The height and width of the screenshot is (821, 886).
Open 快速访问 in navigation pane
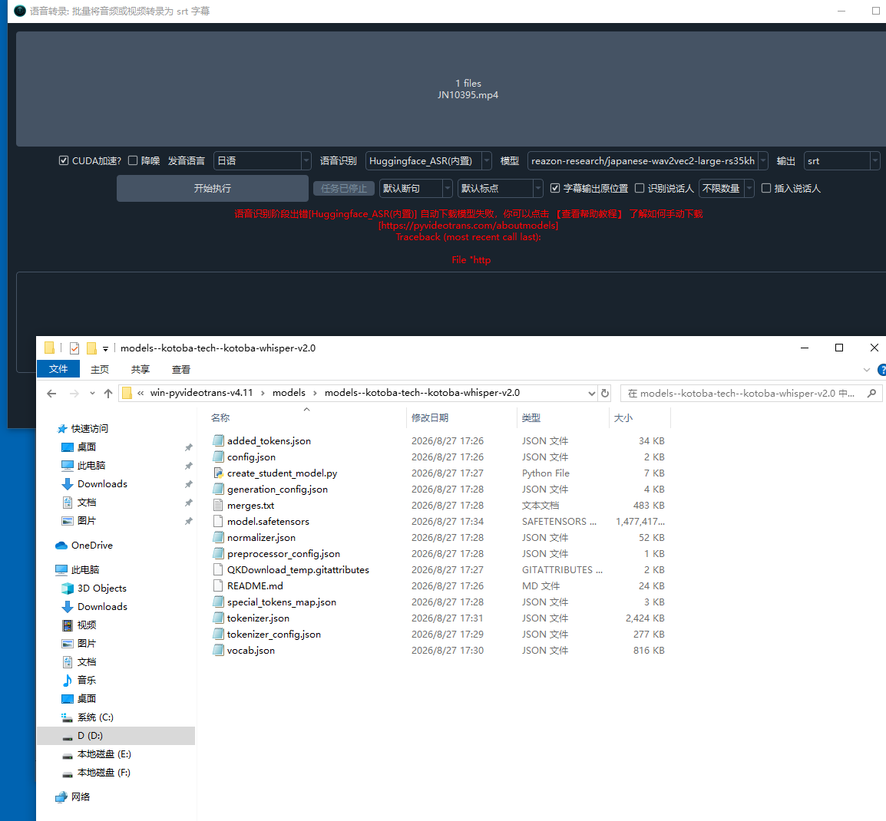[89, 429]
